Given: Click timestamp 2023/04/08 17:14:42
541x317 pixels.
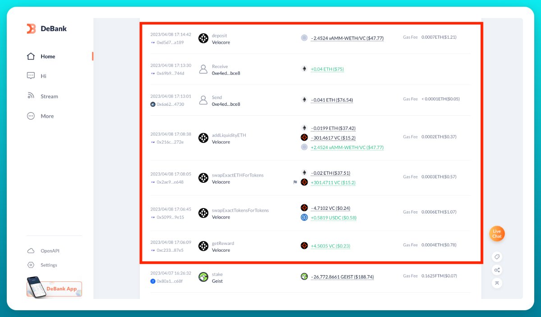Looking at the screenshot, I should pyautogui.click(x=171, y=34).
